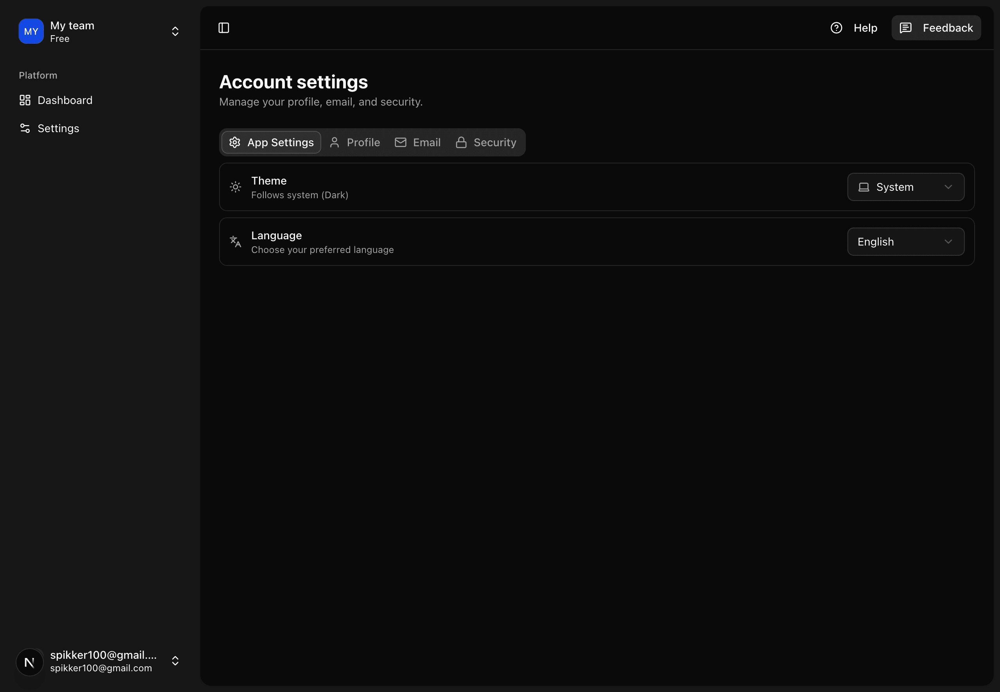Click the user avatar with N logo
Screen dimensions: 1000x692
point(29,662)
